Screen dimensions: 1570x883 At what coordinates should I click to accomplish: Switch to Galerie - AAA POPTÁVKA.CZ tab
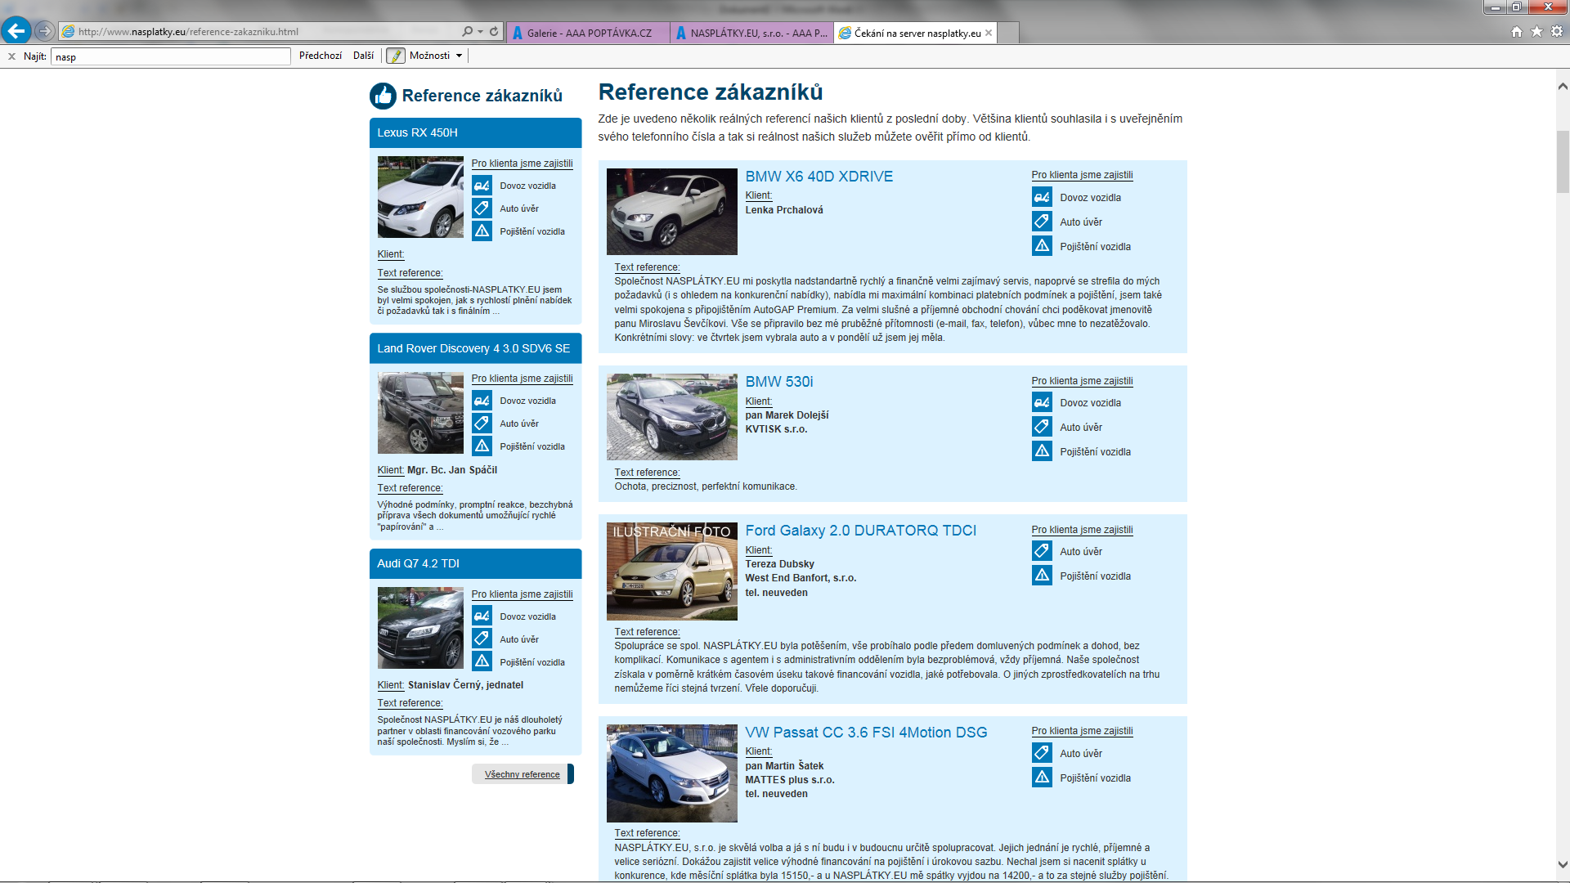click(x=587, y=33)
